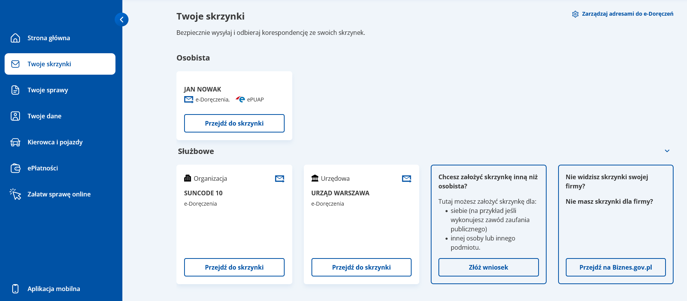Click the institution icon on the Urzędowa card
Image resolution: width=687 pixels, height=301 pixels.
point(315,178)
